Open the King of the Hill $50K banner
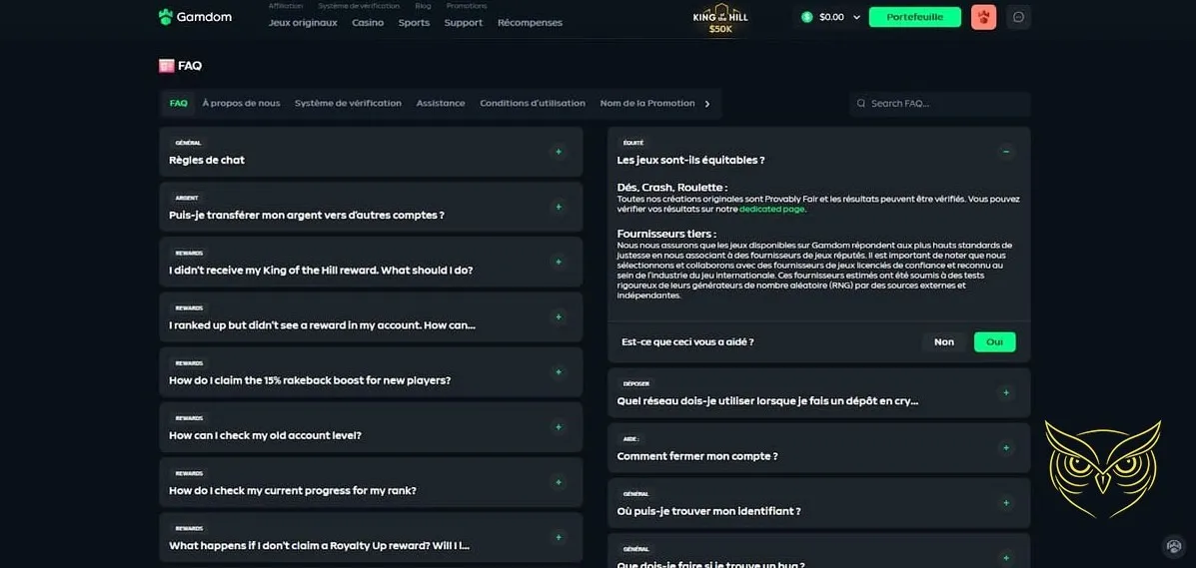This screenshot has width=1196, height=568. click(x=720, y=18)
